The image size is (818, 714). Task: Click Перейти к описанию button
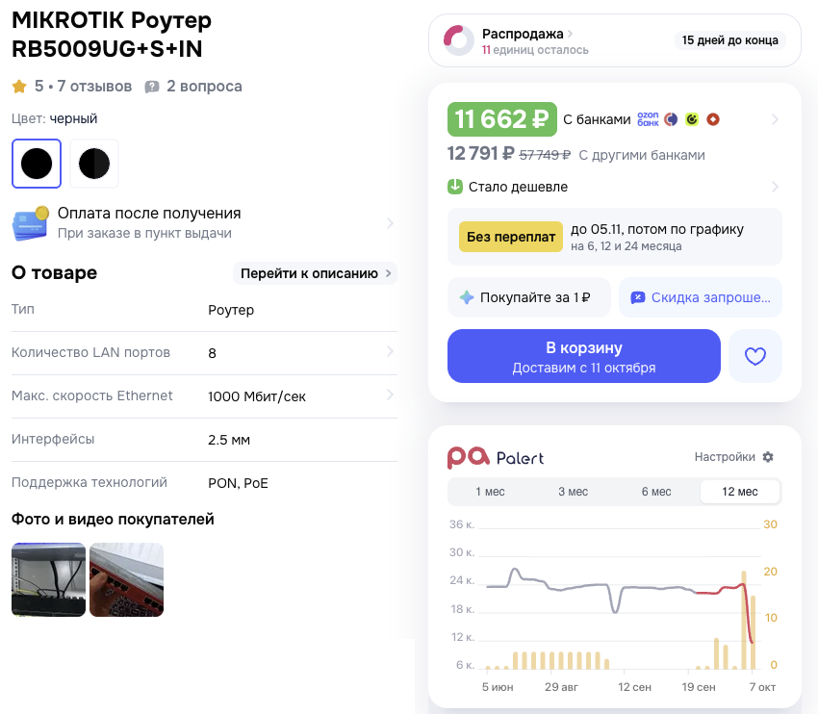(315, 273)
